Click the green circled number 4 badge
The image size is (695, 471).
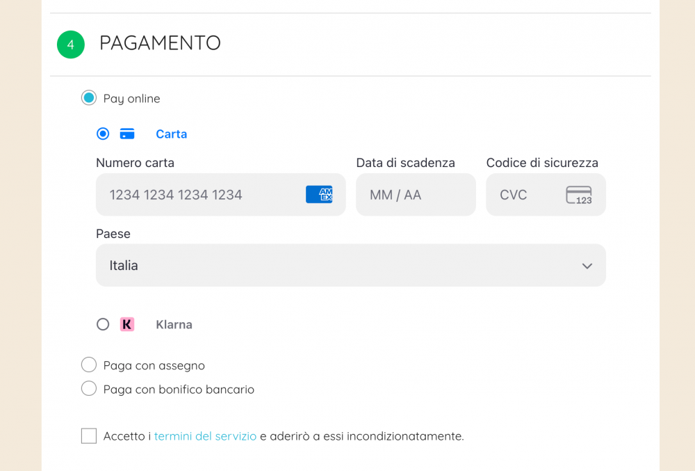[x=70, y=44]
